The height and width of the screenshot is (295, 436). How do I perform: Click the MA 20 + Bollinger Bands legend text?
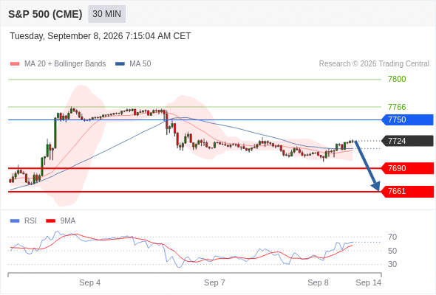pyautogui.click(x=65, y=64)
